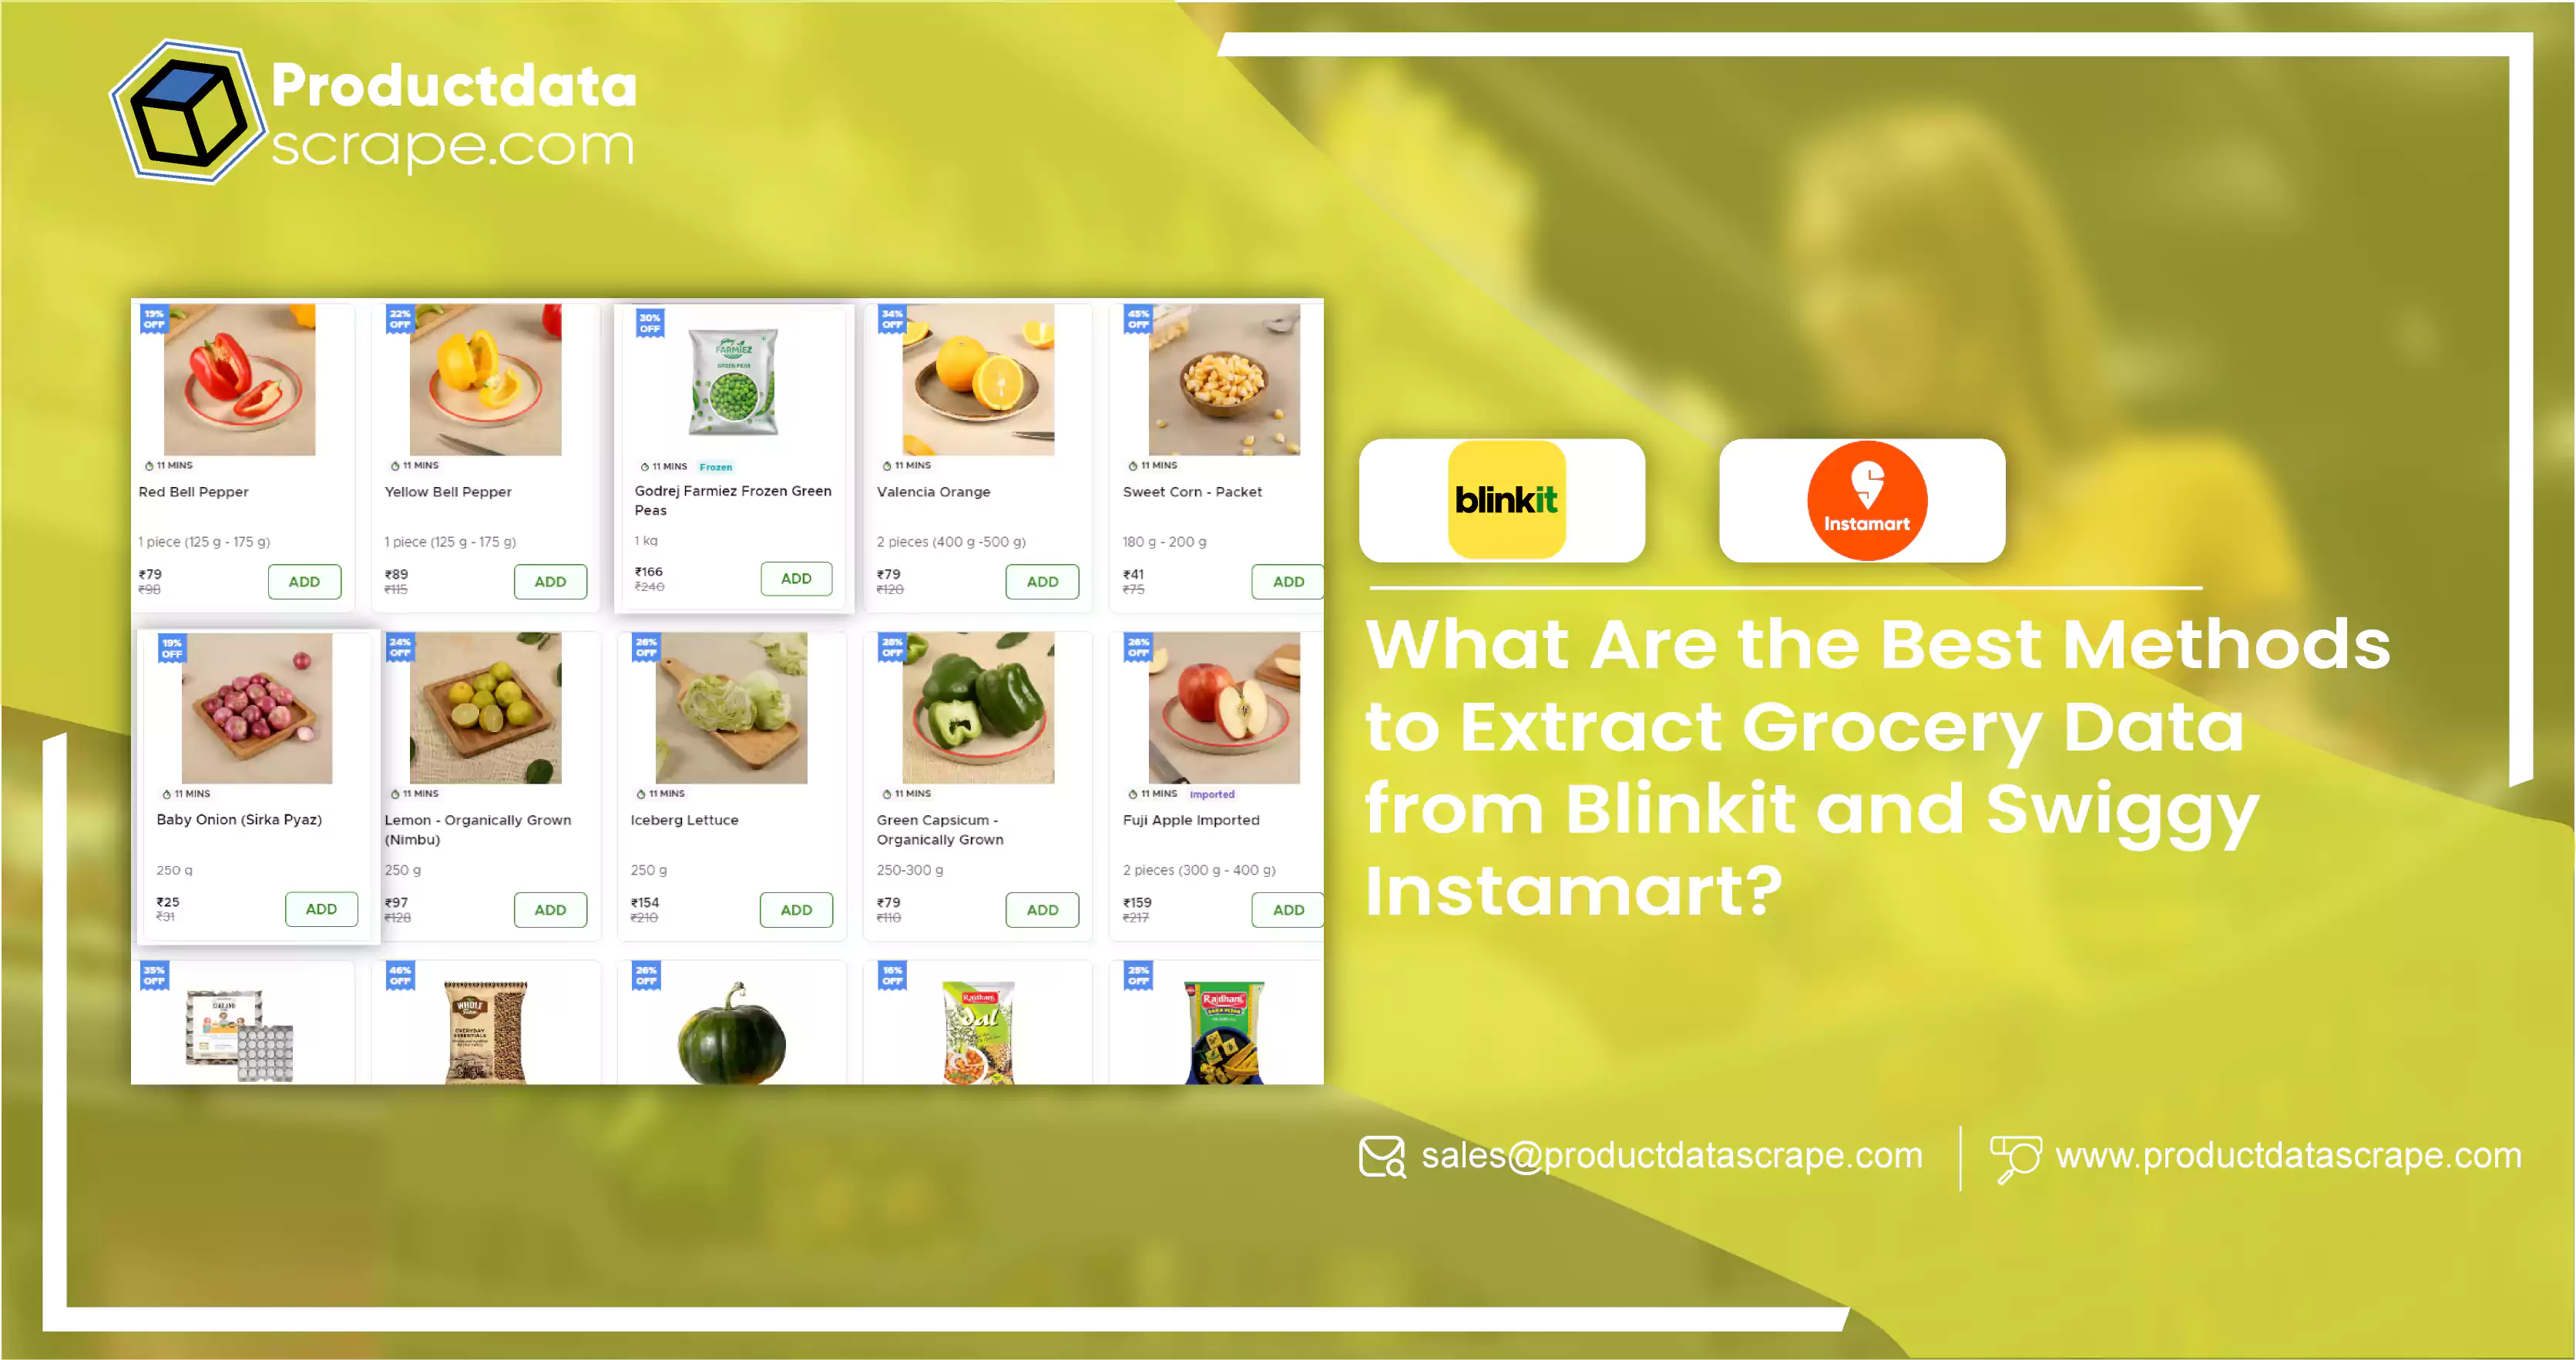Click ADD button for Lemon Organically Grown

[550, 910]
